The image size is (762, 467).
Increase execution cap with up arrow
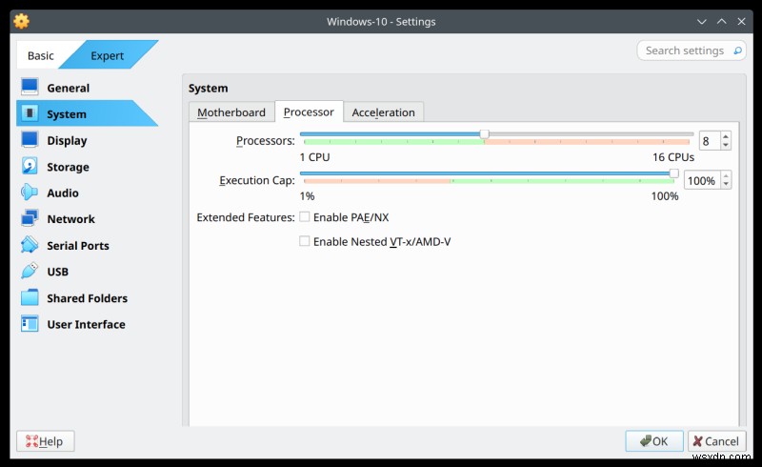coord(726,176)
